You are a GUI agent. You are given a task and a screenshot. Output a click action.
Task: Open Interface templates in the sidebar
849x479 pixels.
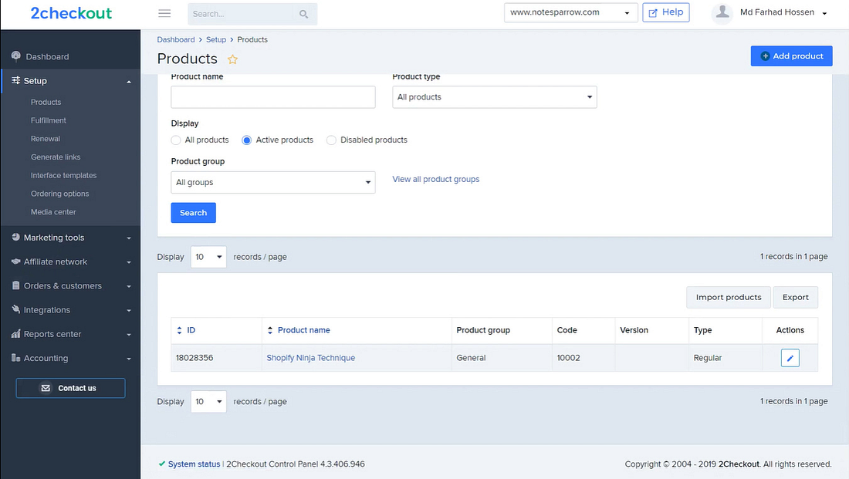point(63,175)
